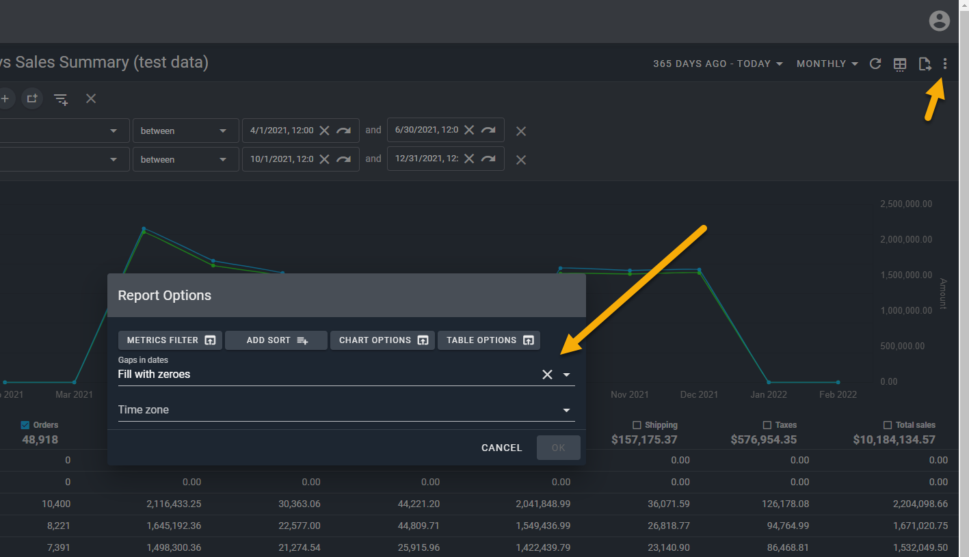Clear the 4/1/2021 date value

pyautogui.click(x=324, y=131)
